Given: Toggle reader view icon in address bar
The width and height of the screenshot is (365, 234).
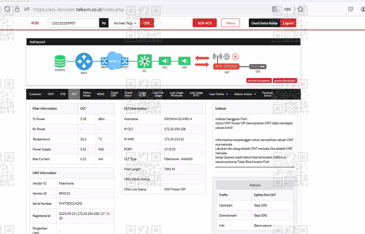Looking at the screenshot, I should pyautogui.click(x=274, y=9).
